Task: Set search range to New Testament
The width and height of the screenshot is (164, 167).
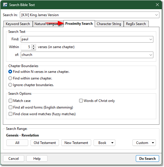Action: click(x=76, y=143)
